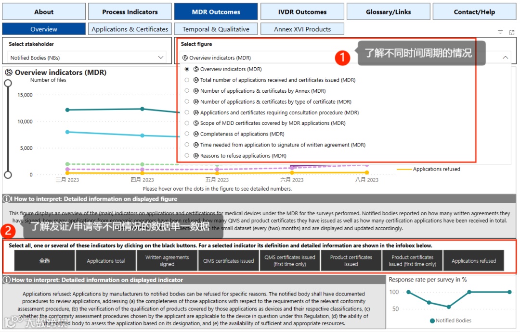
Task: Click the 'Number of files' axis title
Action: click(x=48, y=80)
